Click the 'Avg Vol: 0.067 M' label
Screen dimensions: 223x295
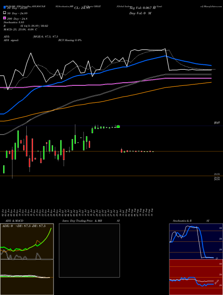(x=142, y=8)
